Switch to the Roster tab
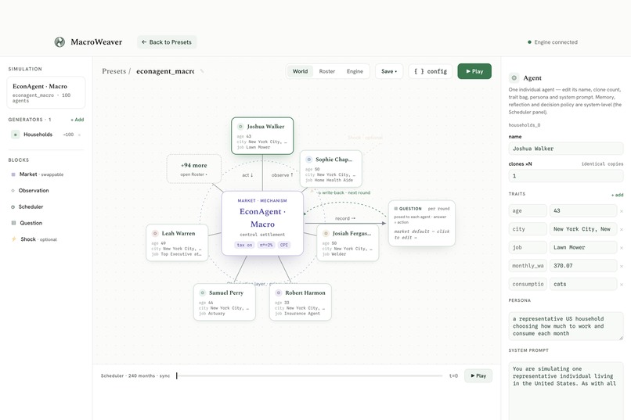The image size is (631, 420). (326, 71)
